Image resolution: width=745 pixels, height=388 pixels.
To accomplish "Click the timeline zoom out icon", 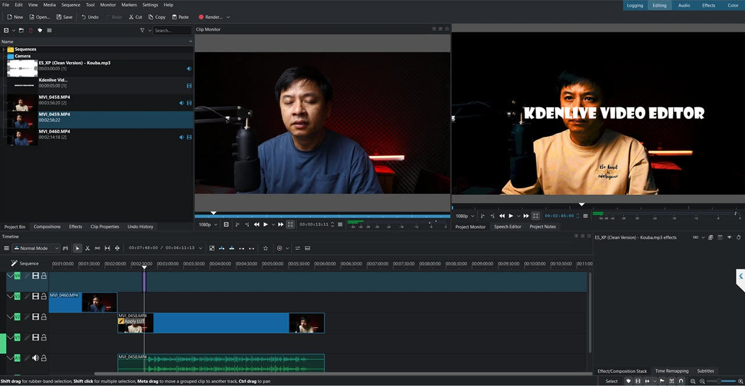I will click(702, 381).
